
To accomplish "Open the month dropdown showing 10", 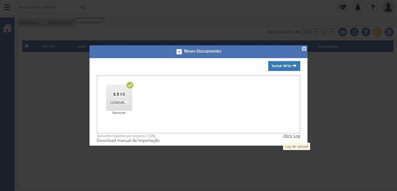I will (x=328, y=32).
